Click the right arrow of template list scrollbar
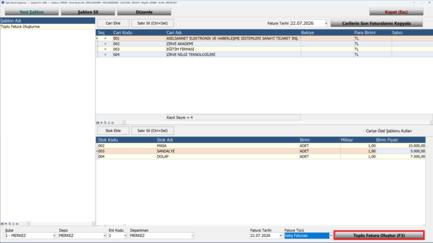 pyautogui.click(x=93, y=224)
